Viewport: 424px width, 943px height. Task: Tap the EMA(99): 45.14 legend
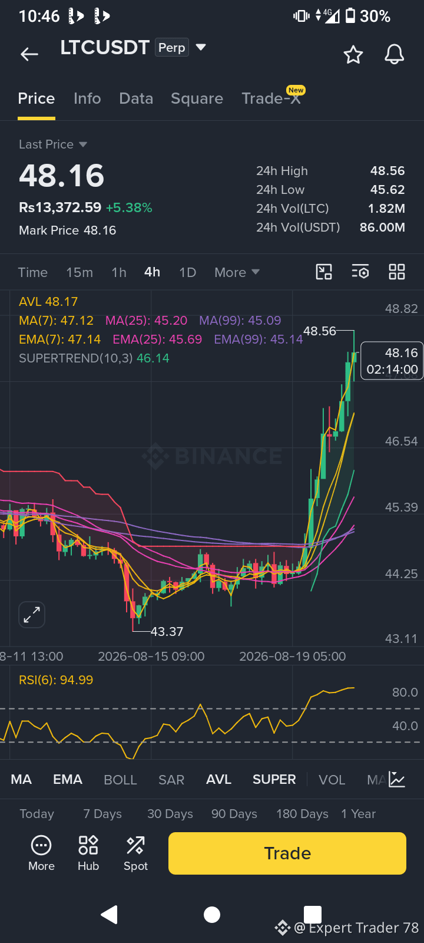click(x=259, y=339)
